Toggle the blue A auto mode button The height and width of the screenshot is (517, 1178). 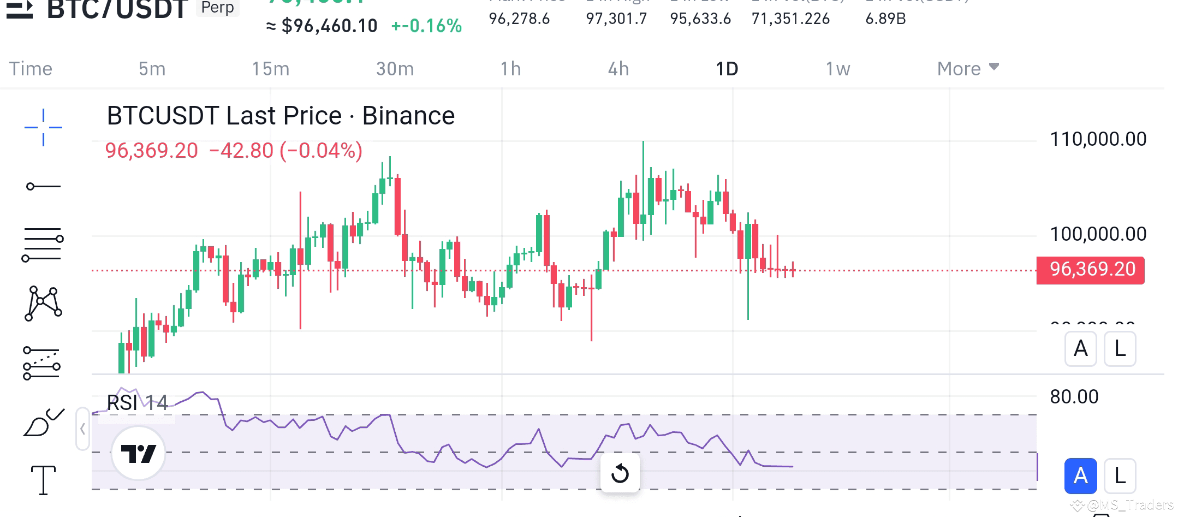(1080, 476)
